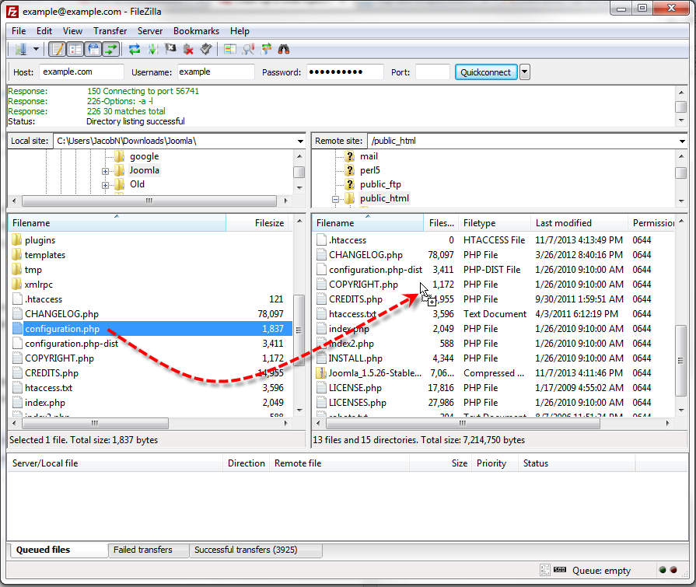Click the Process queue toolbar icon
Viewport: 696px width, 587px height.
152,50
